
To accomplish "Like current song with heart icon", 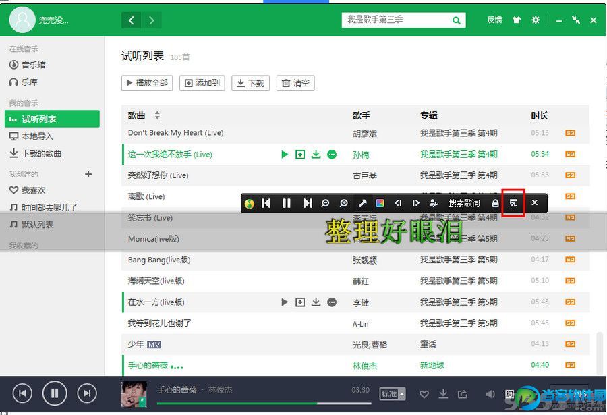I will tap(424, 394).
